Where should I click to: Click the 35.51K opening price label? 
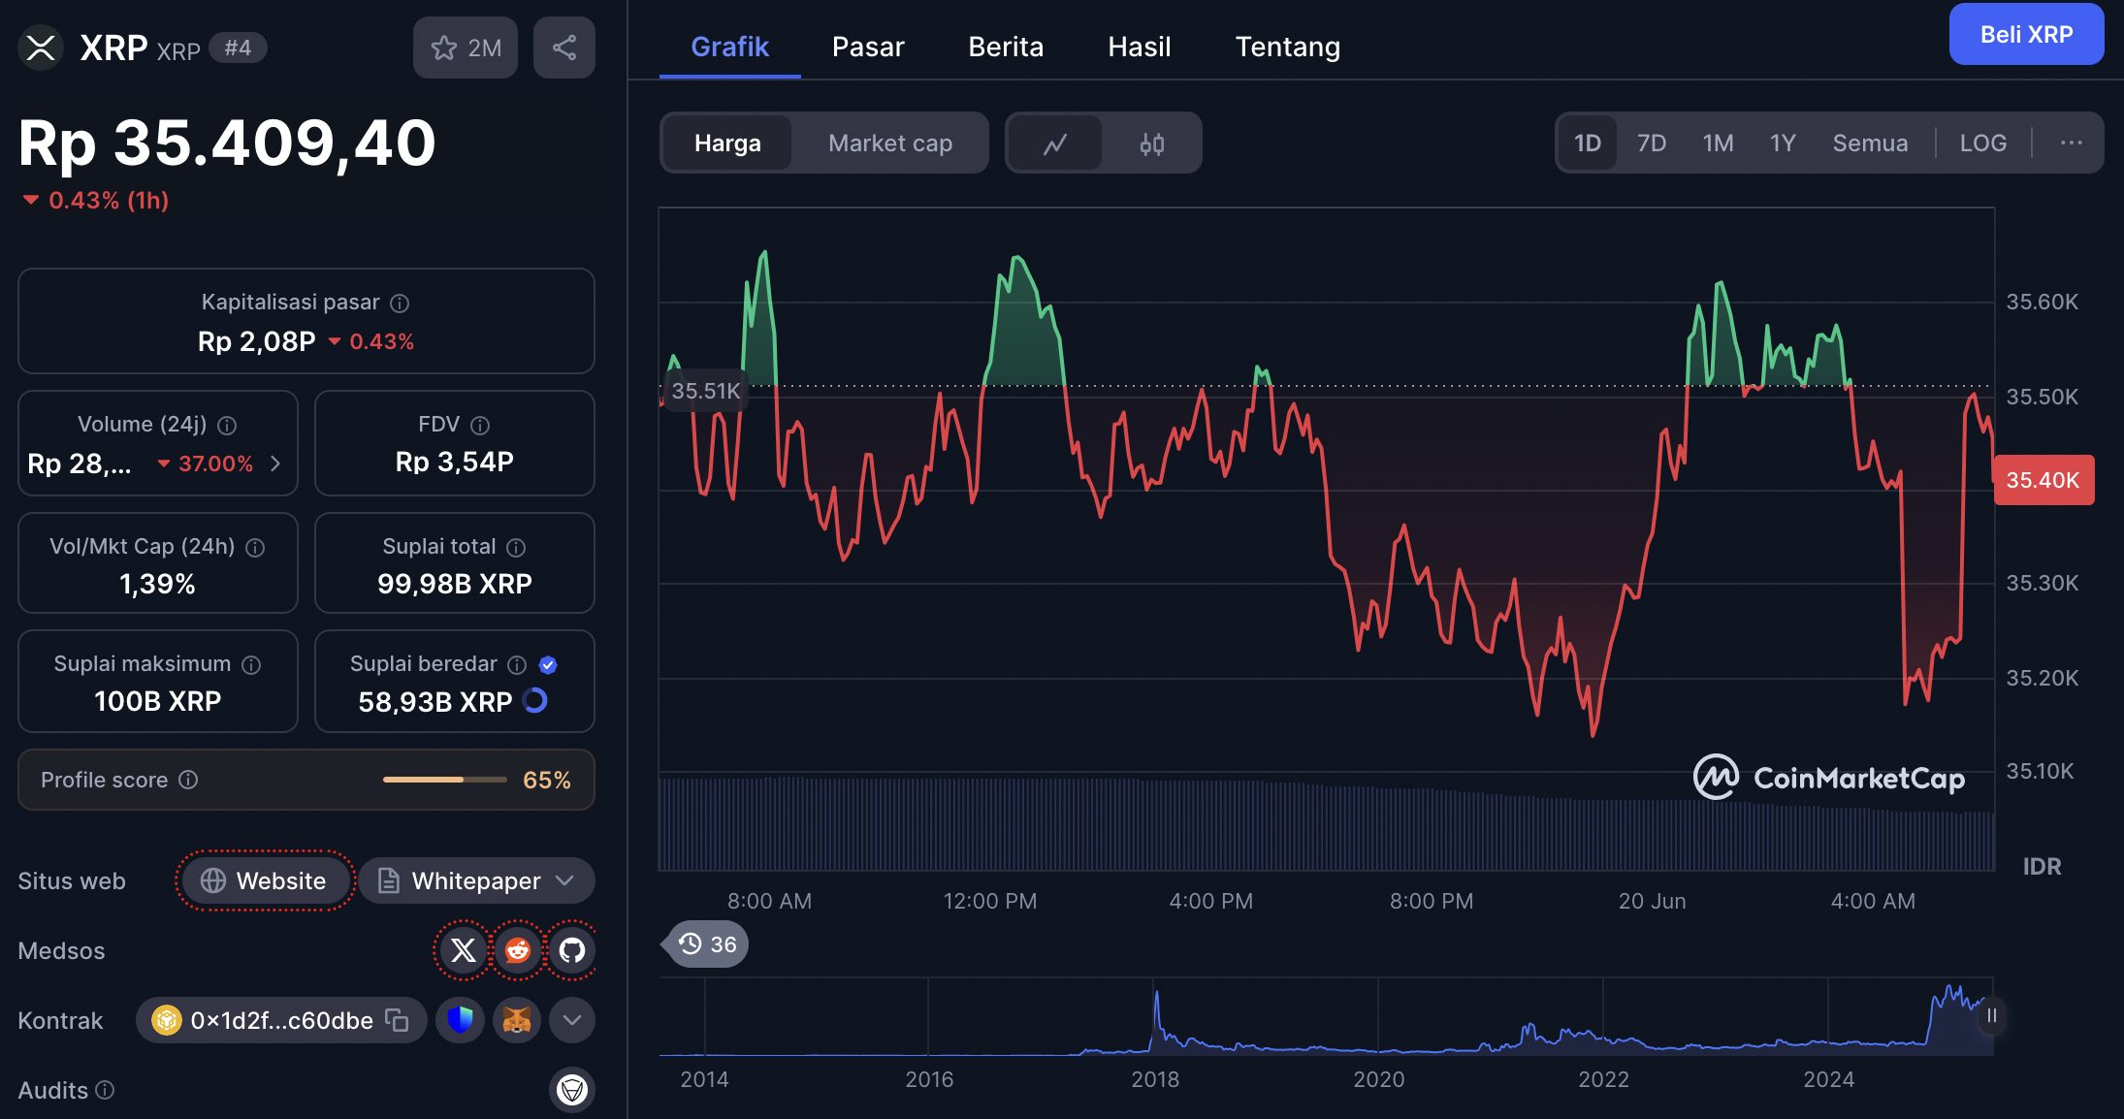point(705,391)
